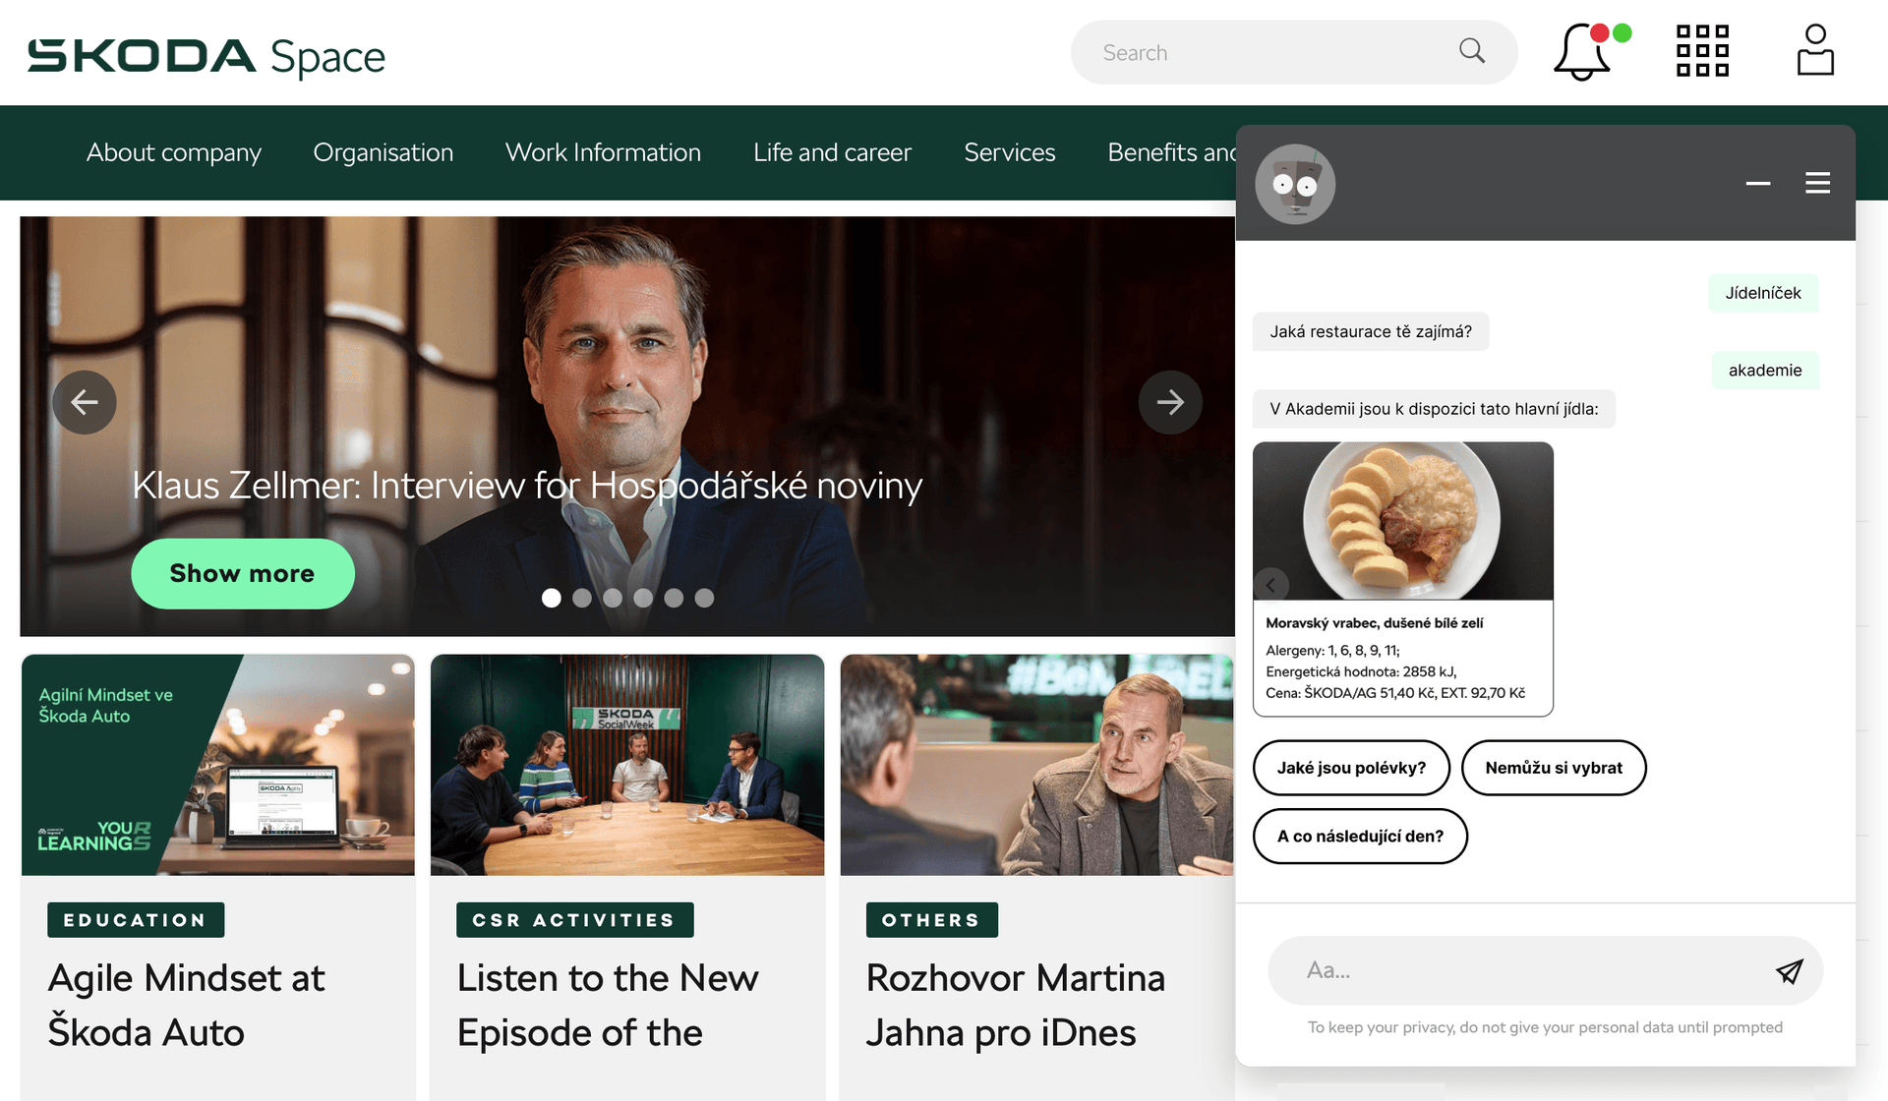Choose the 'Jaké jsou polévky?' quick reply
Screen dimensions: 1888x1101
coord(1351,768)
